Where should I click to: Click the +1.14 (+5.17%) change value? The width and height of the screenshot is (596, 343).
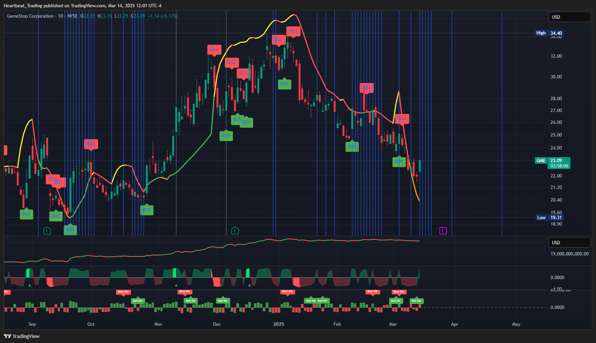coord(163,16)
